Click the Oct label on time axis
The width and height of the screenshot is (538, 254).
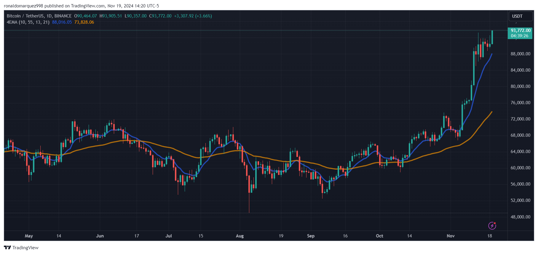click(379, 236)
